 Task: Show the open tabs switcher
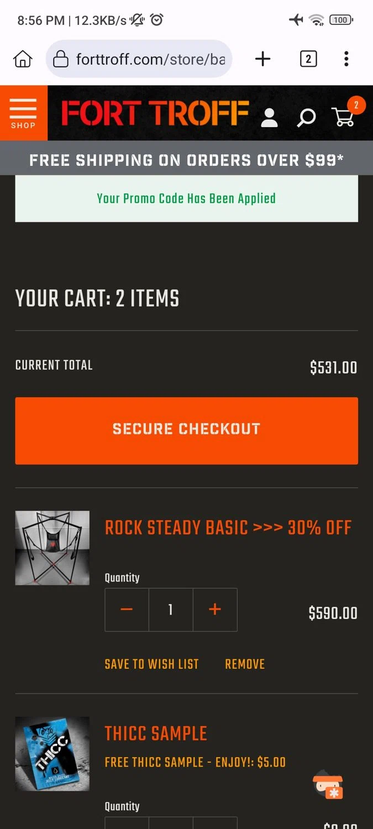point(308,59)
